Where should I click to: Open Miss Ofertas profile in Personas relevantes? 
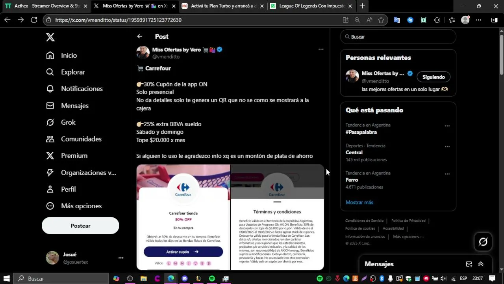click(x=383, y=73)
